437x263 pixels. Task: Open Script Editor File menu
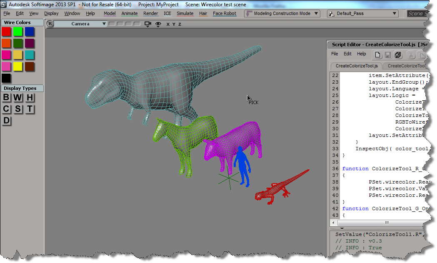[335, 54]
